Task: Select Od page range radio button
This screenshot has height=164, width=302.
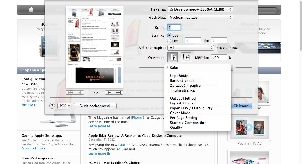Action: 169,41
